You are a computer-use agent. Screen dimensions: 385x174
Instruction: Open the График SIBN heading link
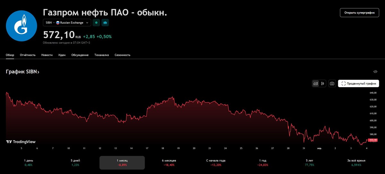pos(22,72)
